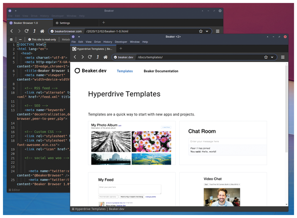Open the Developer menu in Beaker <2>
The width and height of the screenshot is (297, 218).
[x=121, y=42]
